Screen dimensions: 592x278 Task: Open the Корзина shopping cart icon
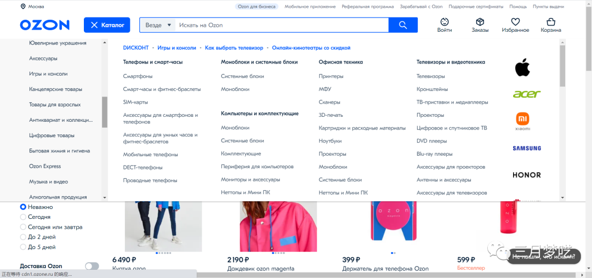pos(551,22)
